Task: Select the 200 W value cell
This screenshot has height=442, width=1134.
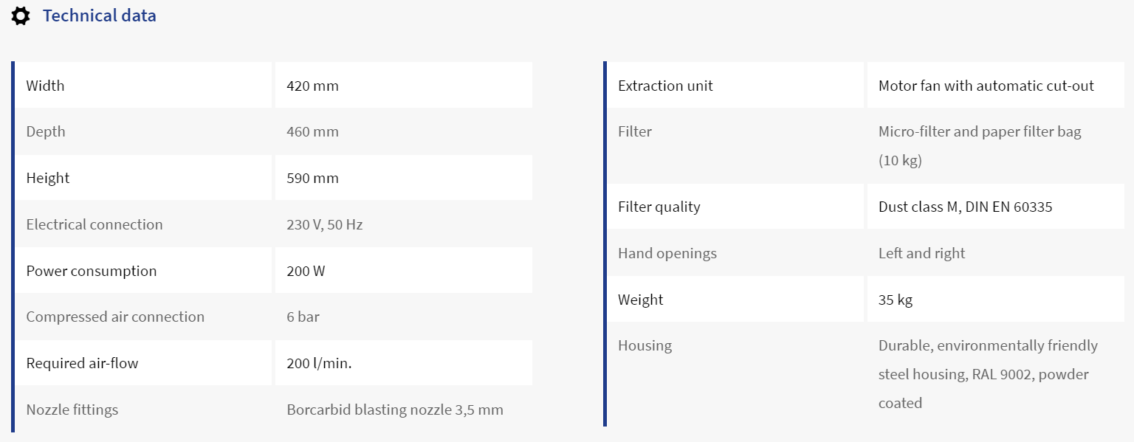Action: point(404,271)
